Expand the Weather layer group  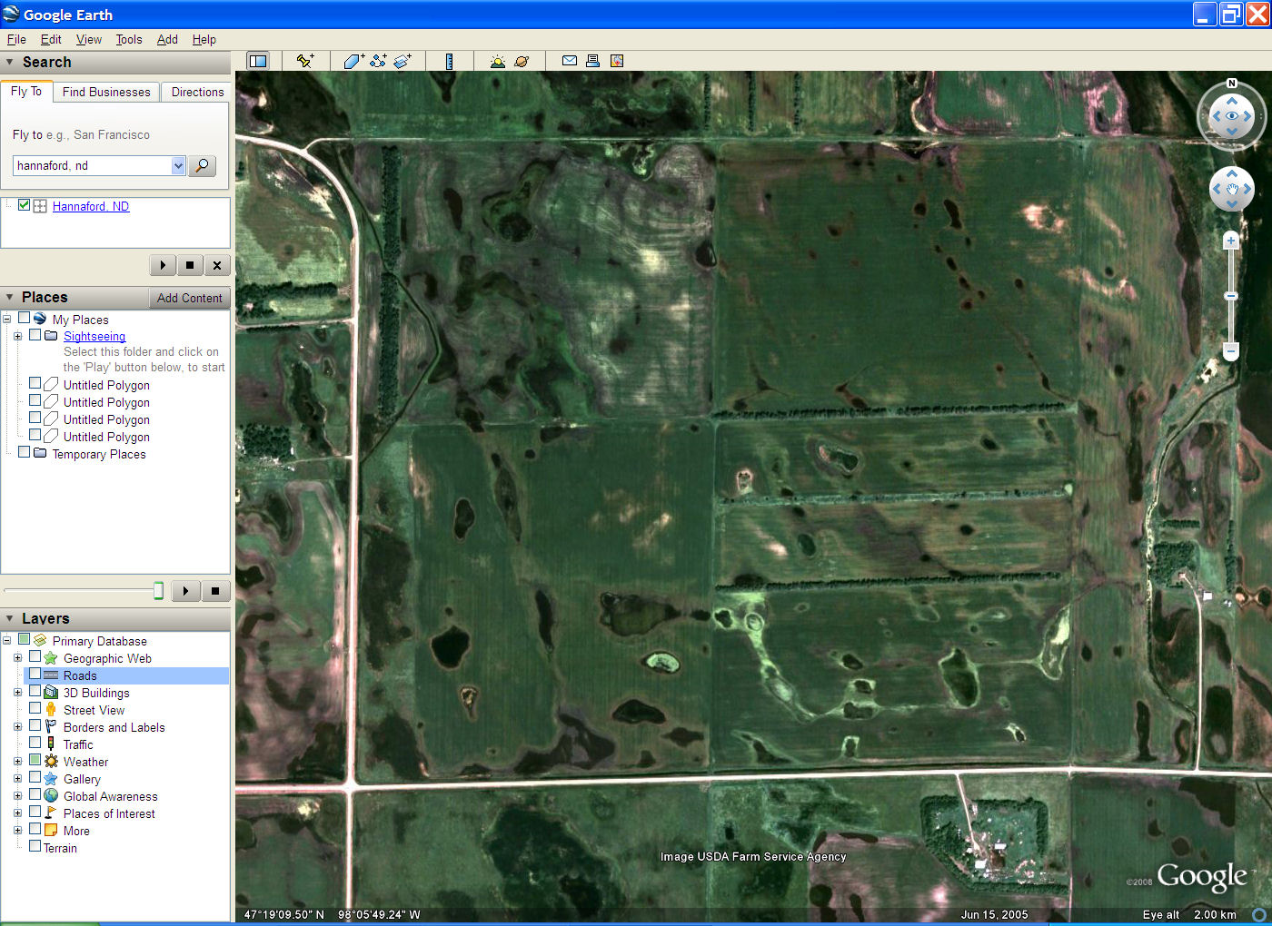tap(17, 762)
